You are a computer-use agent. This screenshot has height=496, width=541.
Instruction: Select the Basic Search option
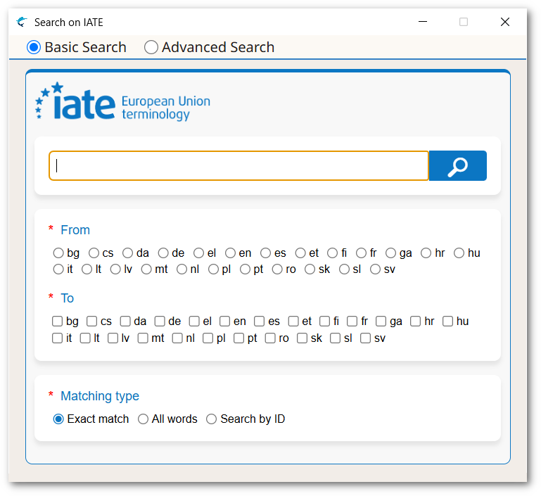click(34, 47)
